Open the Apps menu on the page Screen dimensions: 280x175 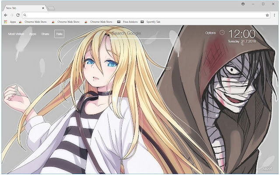33,34
